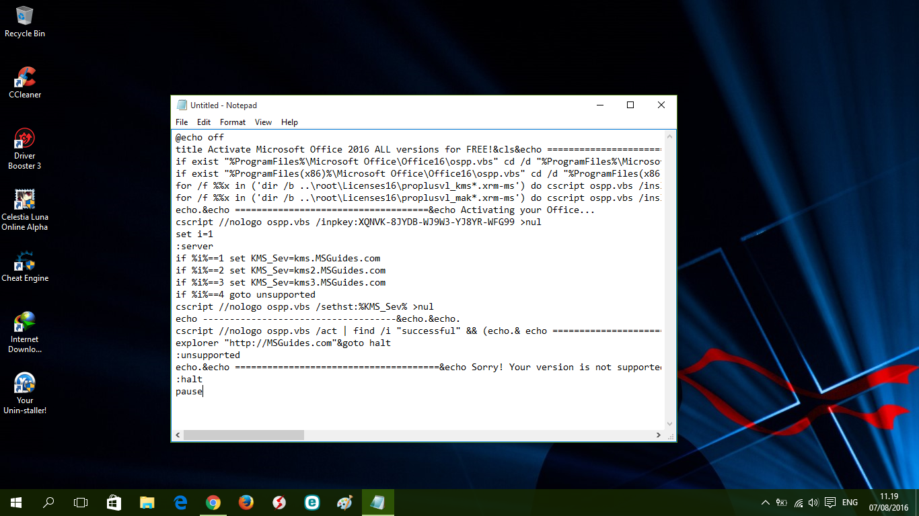
Task: Show hidden system tray icons
Action: (766, 503)
